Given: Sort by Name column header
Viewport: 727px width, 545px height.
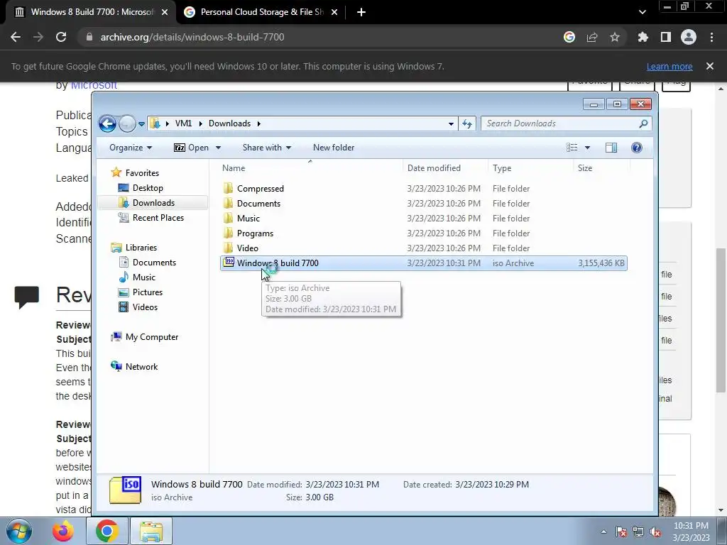Looking at the screenshot, I should (x=311, y=167).
